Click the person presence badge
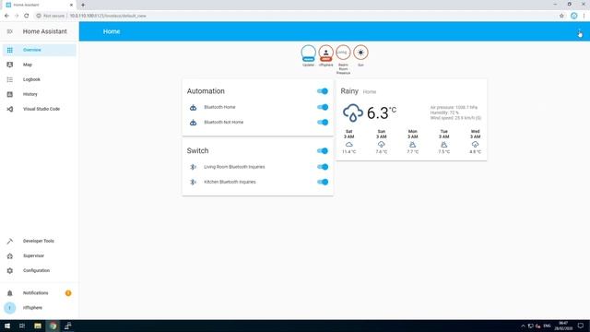The width and height of the screenshot is (590, 332). [325, 53]
